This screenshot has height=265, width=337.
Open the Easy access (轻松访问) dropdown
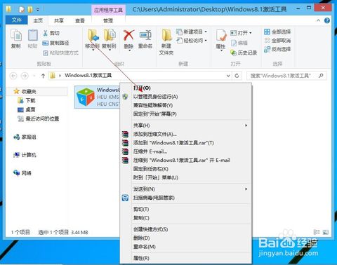(x=192, y=41)
